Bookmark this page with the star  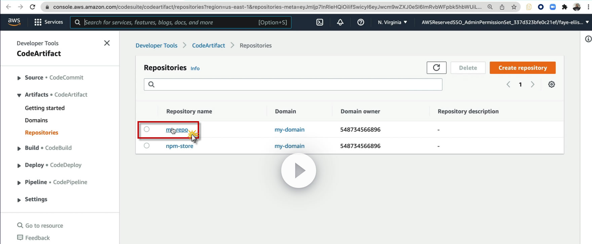pyautogui.click(x=514, y=7)
